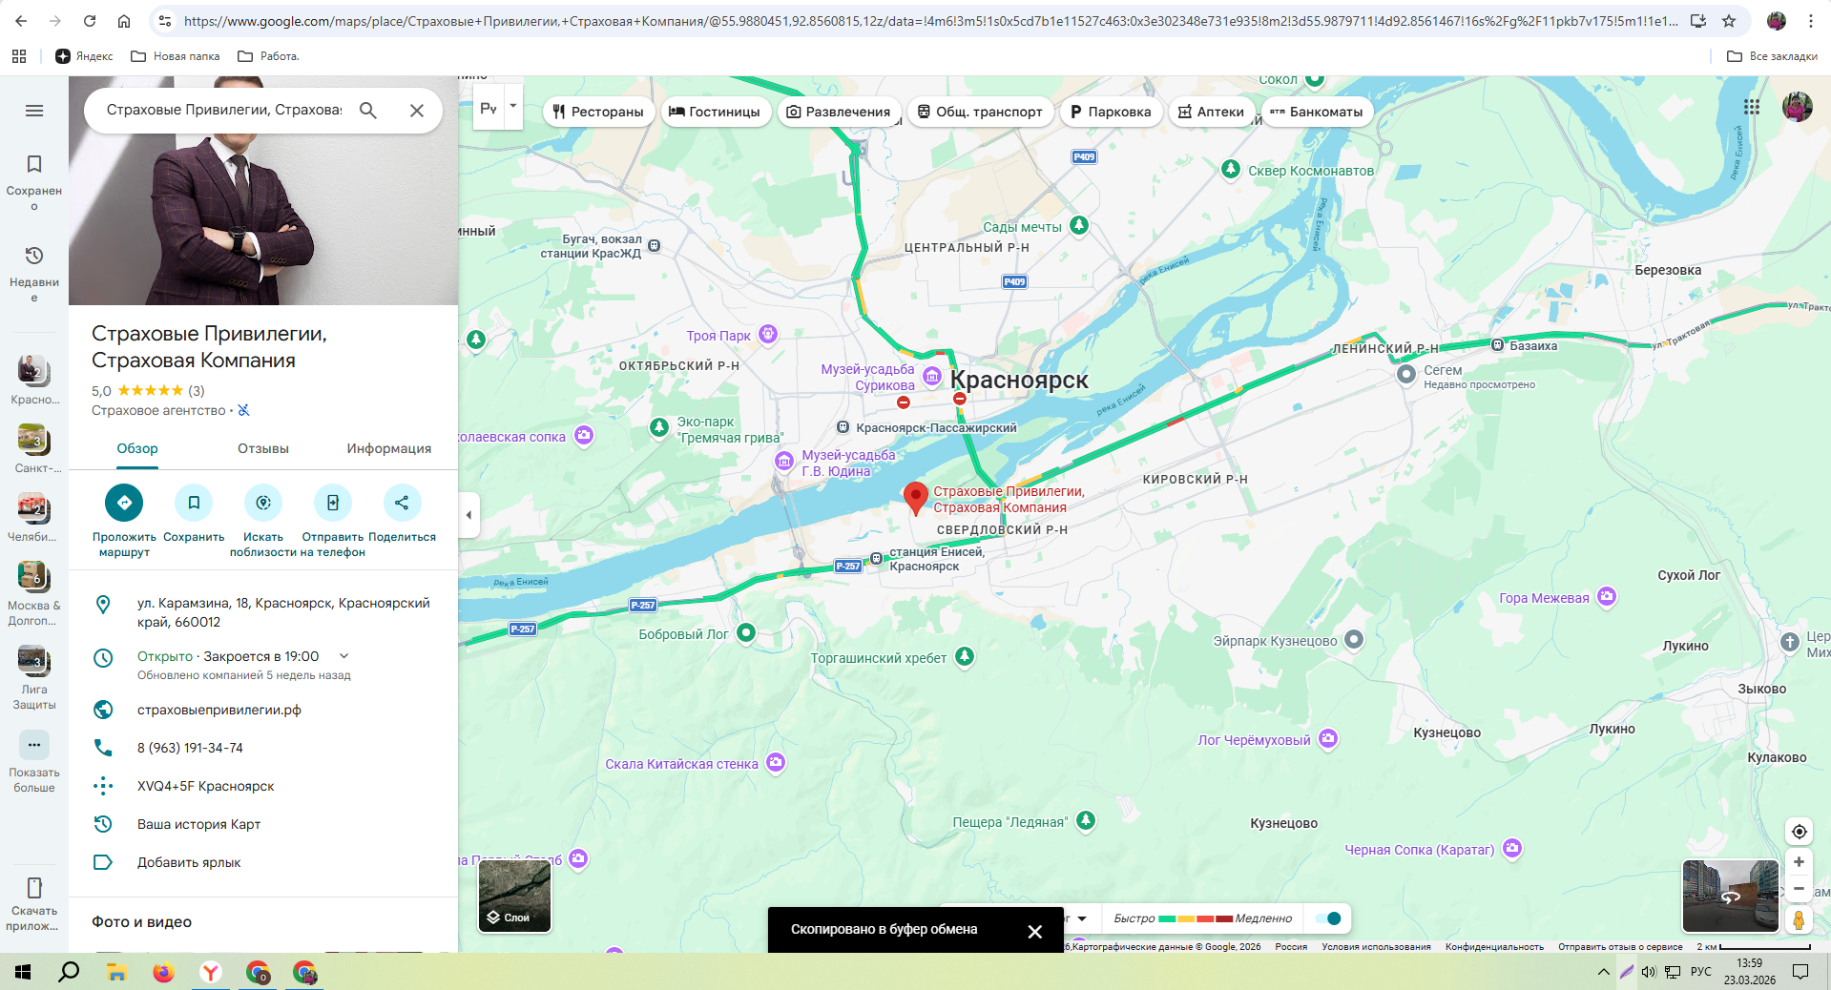Screen dimensions: 1831x990
Task: Bookmark this page with star icon
Action: [x=1729, y=21]
